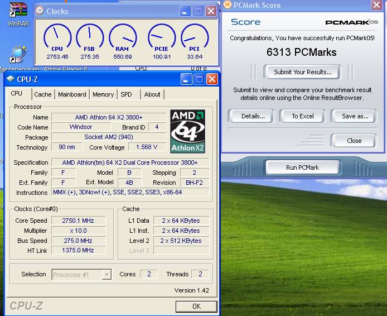387x316 pixels.
Task: Click the HT Link value 1375.0 MHz
Action: coord(78,250)
